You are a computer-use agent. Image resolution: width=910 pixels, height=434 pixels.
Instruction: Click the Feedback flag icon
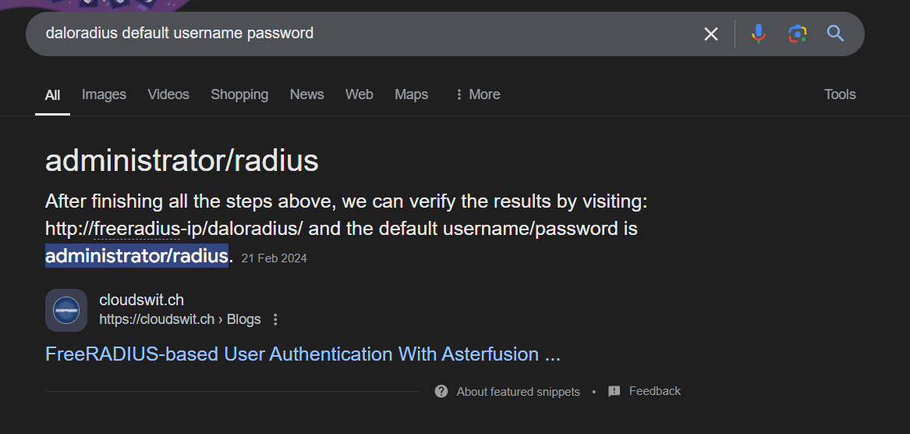click(x=614, y=392)
